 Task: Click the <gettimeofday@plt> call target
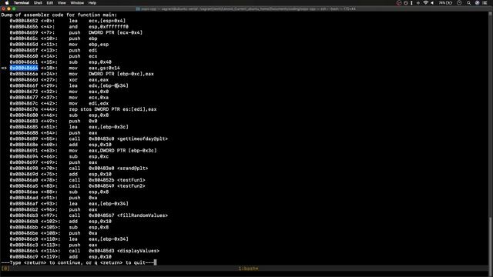[x=143, y=138]
